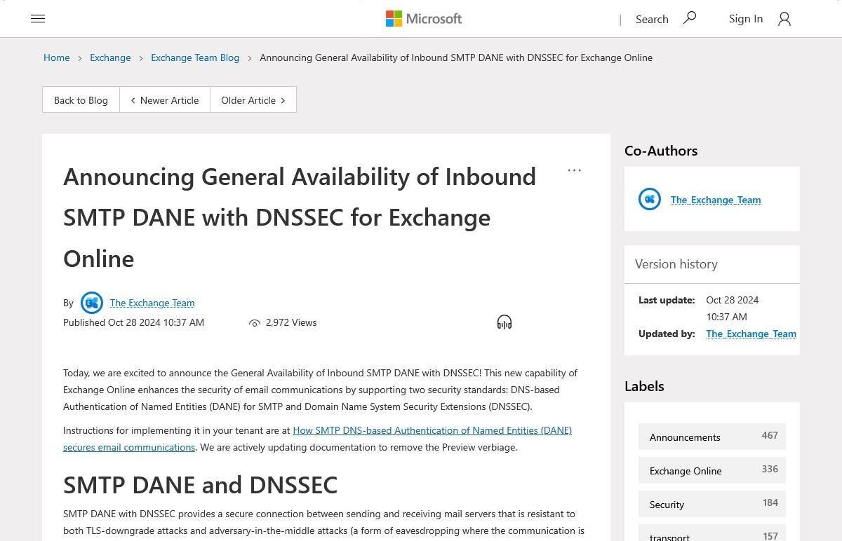
Task: Go to the Newer Article
Action: pyautogui.click(x=165, y=100)
